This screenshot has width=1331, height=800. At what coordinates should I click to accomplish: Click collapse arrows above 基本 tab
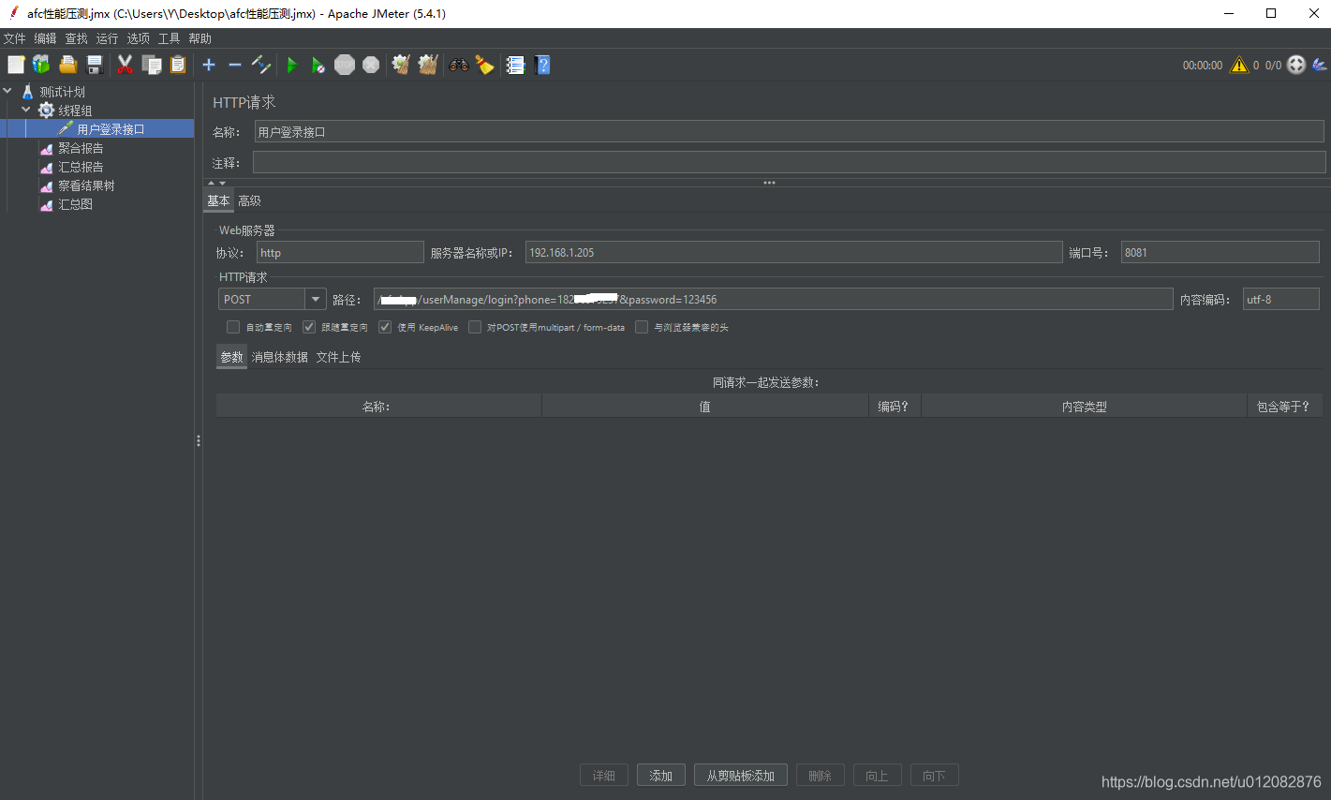pos(216,183)
